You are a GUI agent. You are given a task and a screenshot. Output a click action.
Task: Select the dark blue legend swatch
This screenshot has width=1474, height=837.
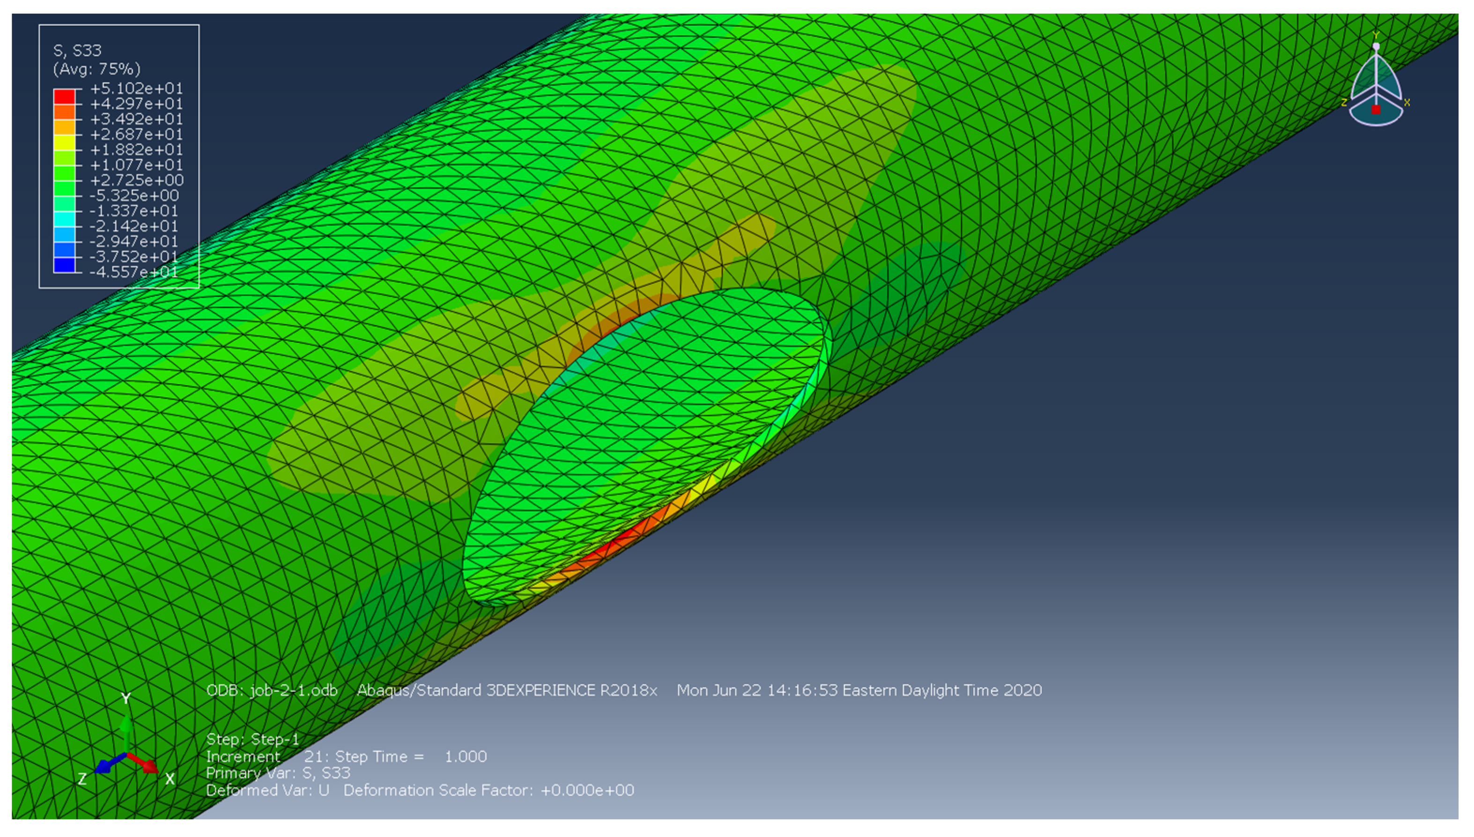tap(64, 265)
